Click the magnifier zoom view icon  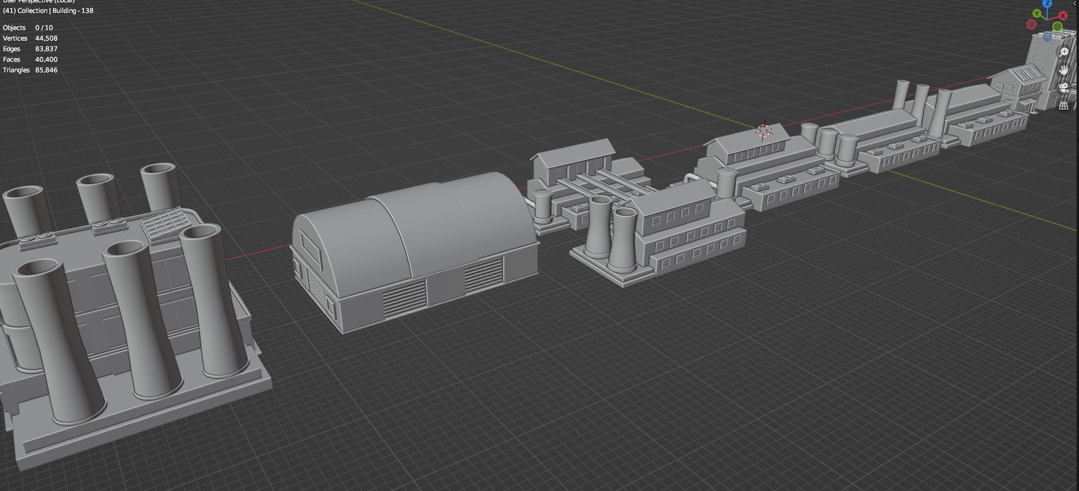(1064, 52)
